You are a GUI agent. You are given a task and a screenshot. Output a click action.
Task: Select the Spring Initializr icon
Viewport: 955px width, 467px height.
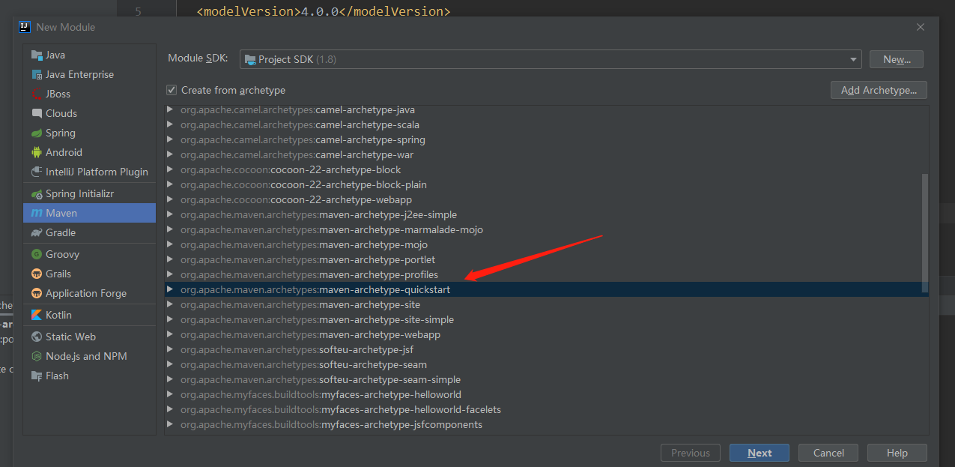(x=37, y=193)
